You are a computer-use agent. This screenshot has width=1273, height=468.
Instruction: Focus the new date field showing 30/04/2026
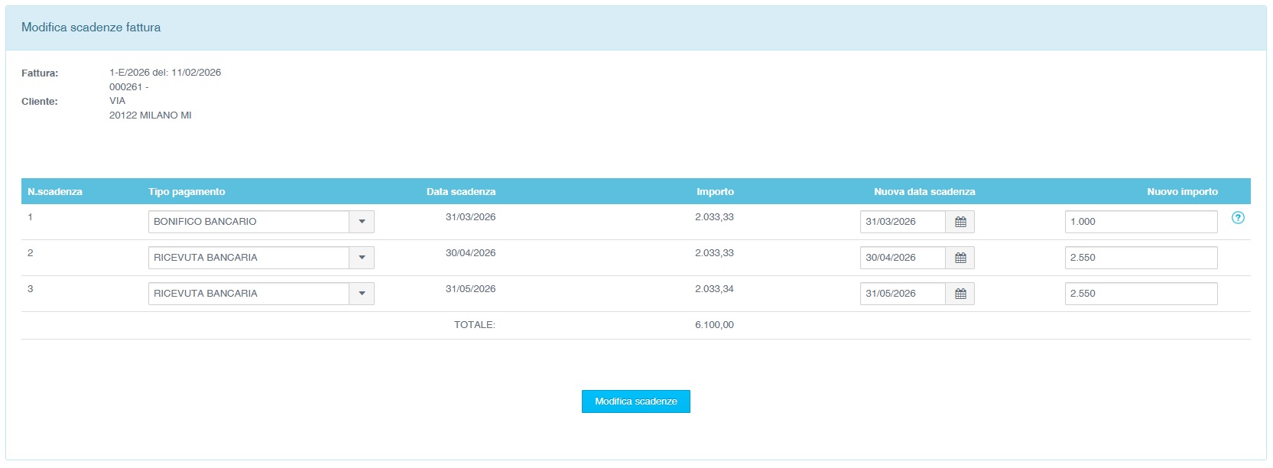[902, 258]
